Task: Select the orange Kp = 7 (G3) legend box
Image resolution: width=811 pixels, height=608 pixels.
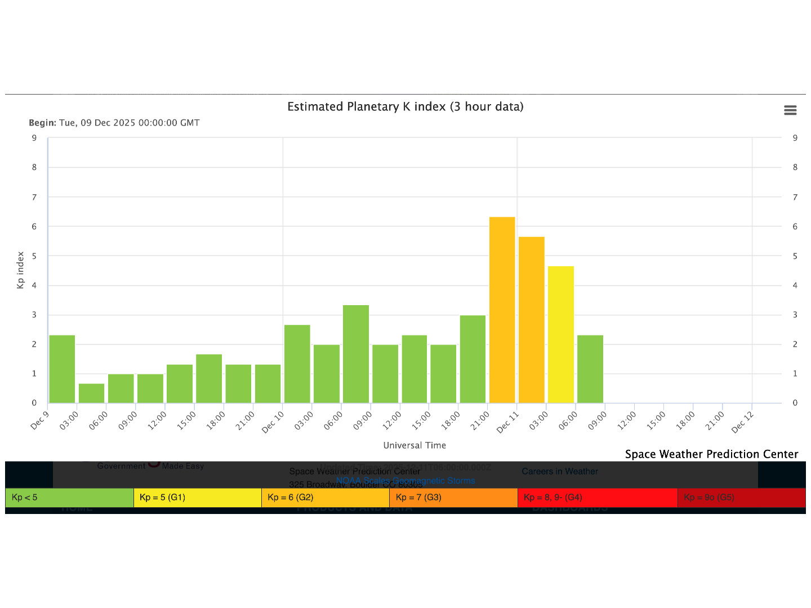Action: click(x=453, y=498)
